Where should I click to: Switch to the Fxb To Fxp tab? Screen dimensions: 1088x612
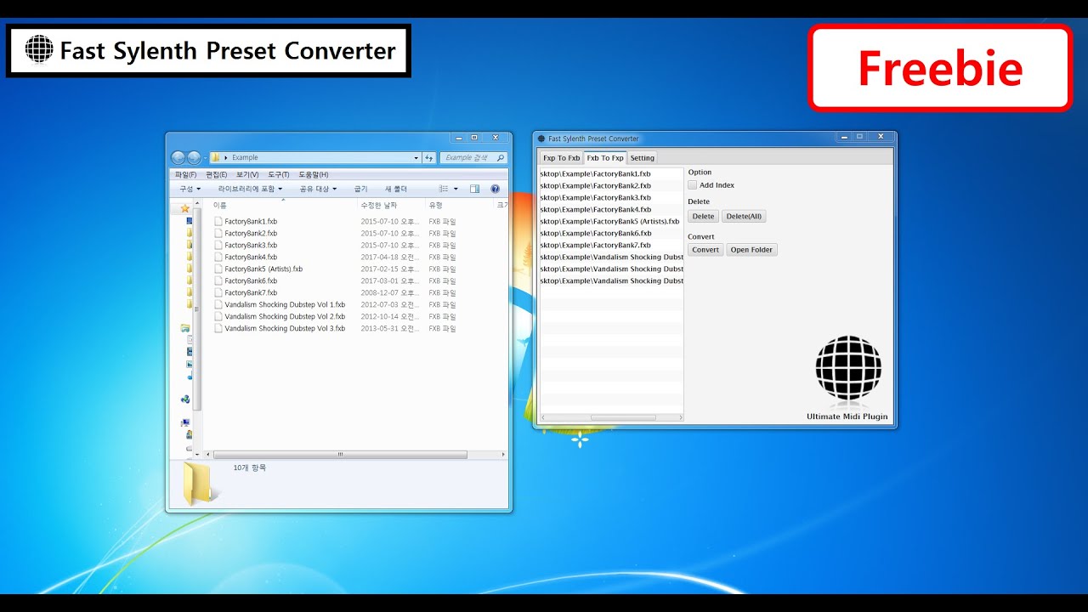click(x=605, y=158)
